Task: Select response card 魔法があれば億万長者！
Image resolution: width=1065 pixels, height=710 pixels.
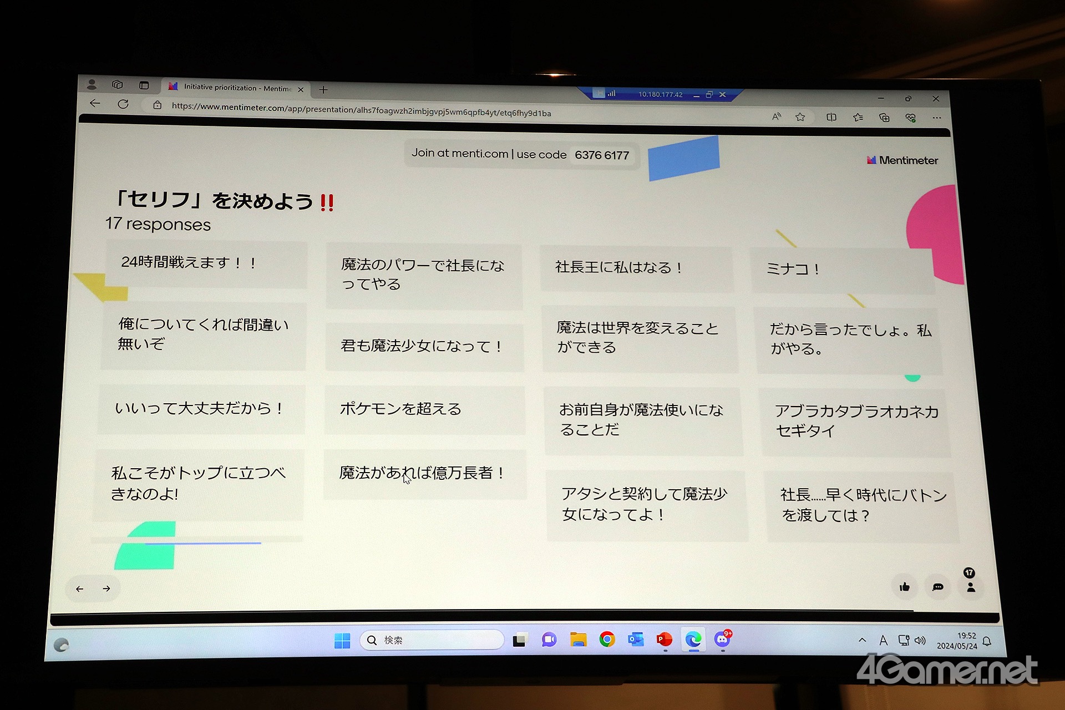Action: (x=425, y=474)
